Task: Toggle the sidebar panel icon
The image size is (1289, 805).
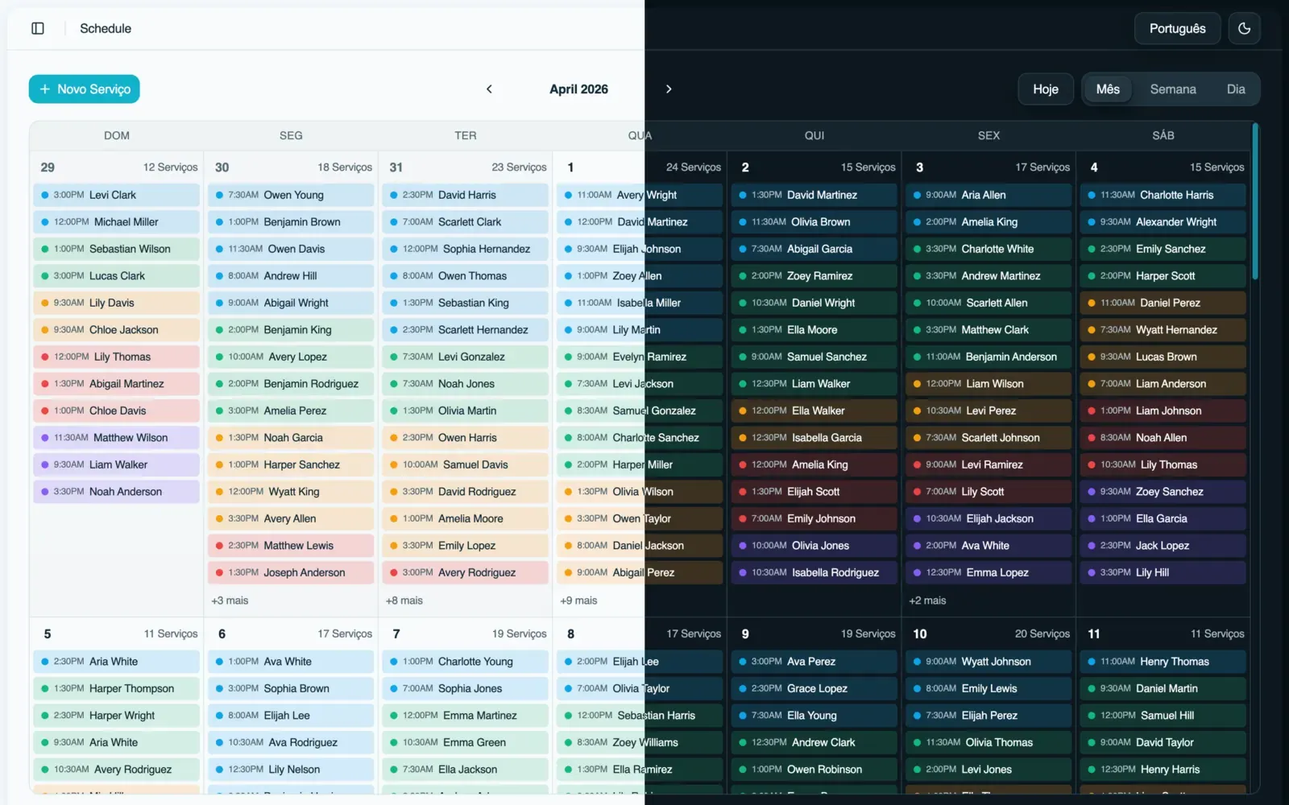Action: point(38,28)
